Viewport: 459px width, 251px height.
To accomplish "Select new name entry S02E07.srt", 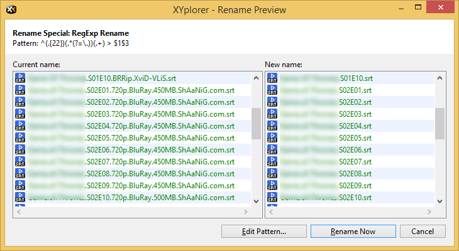I will click(355, 162).
